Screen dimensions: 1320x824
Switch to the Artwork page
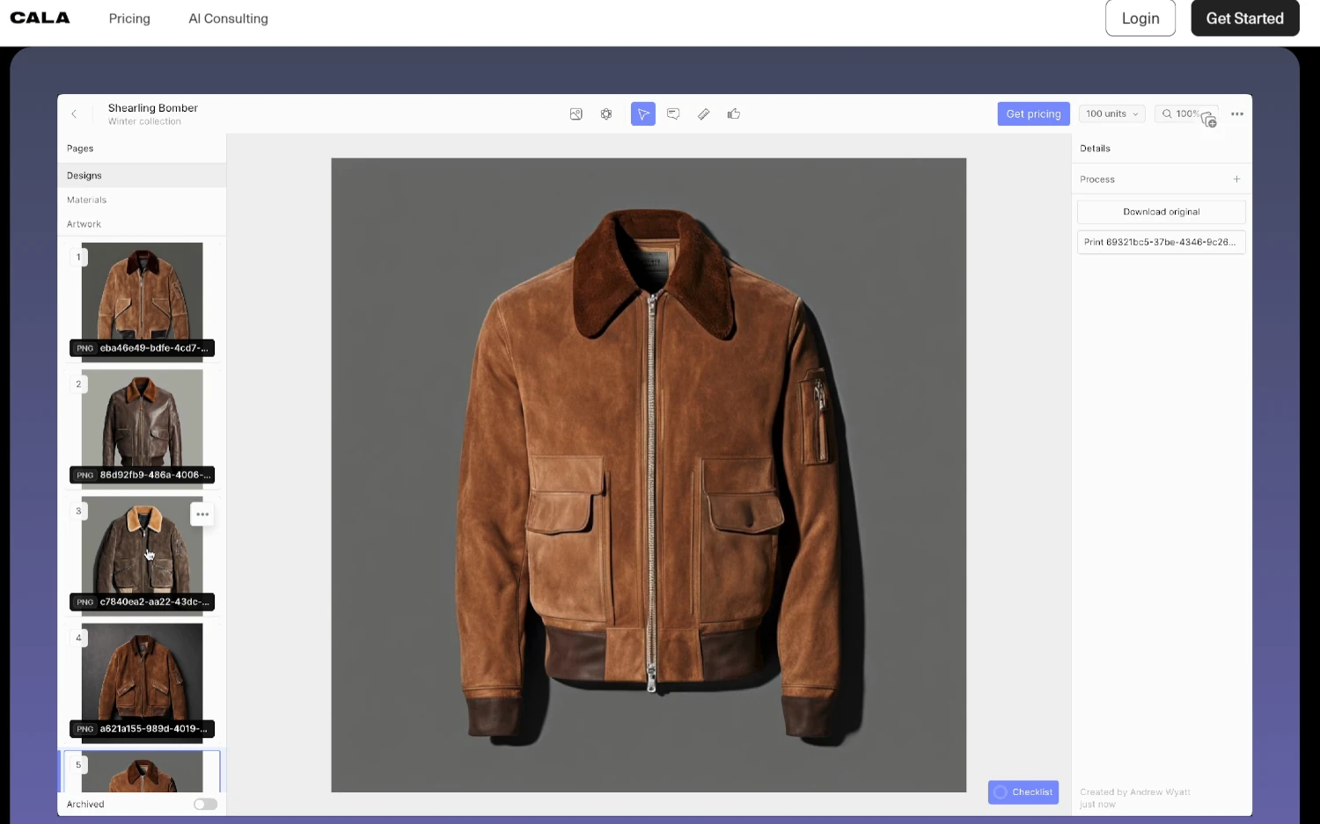(x=84, y=224)
